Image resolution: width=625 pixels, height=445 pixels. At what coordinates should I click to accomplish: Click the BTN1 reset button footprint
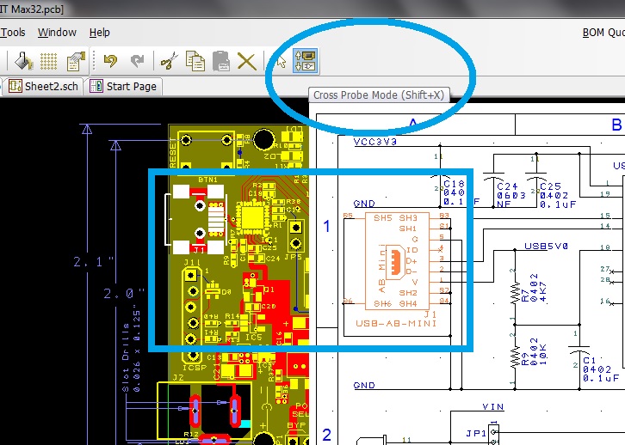pos(206,150)
